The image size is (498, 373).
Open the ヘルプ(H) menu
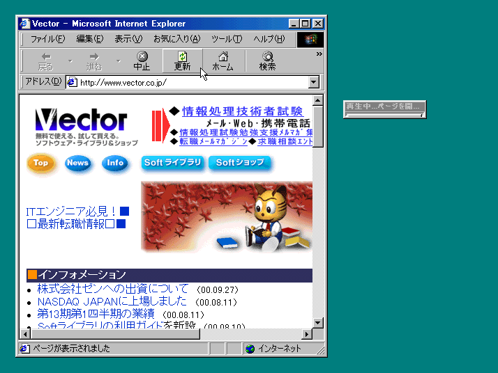coord(269,39)
